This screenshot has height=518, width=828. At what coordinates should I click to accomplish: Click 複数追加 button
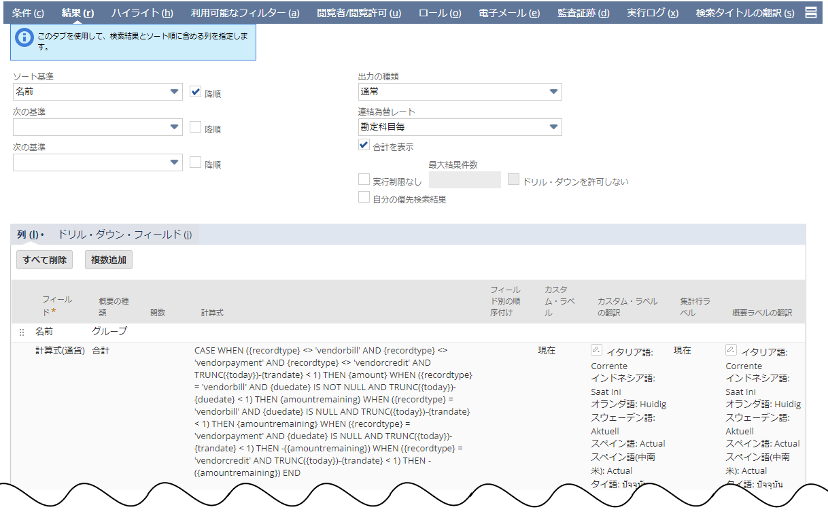(109, 260)
